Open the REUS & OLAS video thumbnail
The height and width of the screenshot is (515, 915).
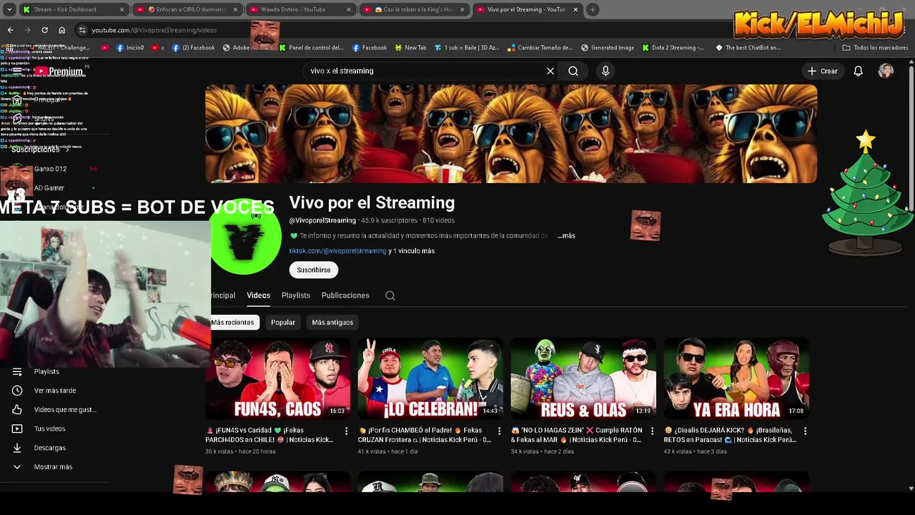pos(583,378)
